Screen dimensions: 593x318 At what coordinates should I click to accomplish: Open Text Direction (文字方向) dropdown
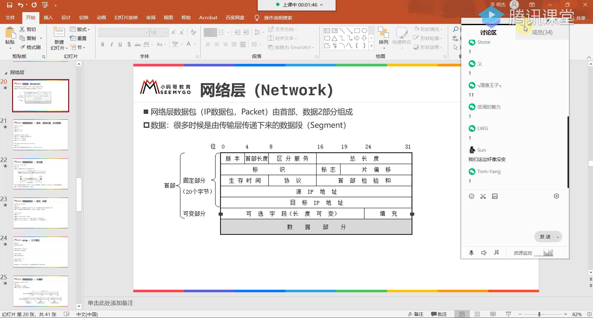tap(283, 29)
